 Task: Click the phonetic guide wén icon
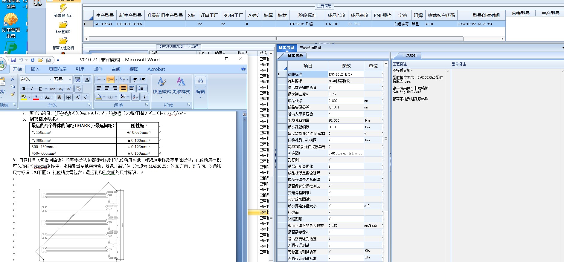78,79
